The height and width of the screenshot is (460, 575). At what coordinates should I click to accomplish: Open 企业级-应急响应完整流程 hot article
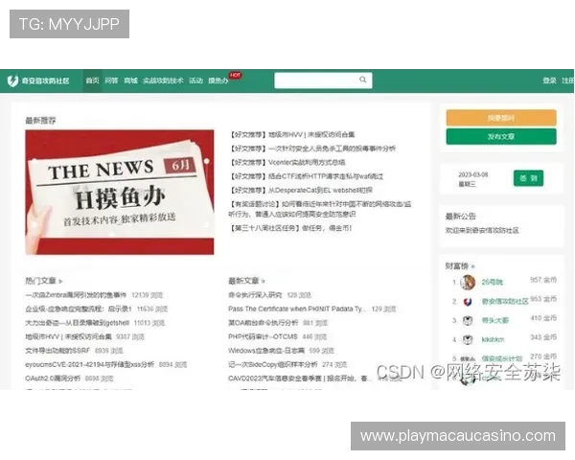click(79, 309)
